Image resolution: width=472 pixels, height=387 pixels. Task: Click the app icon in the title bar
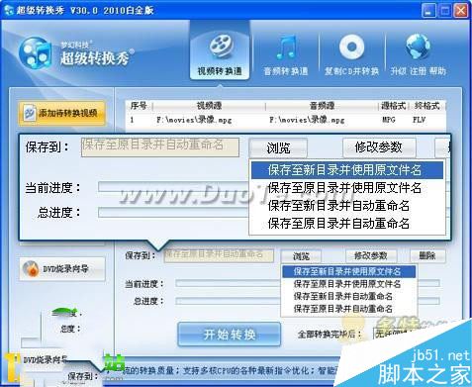tap(9, 10)
